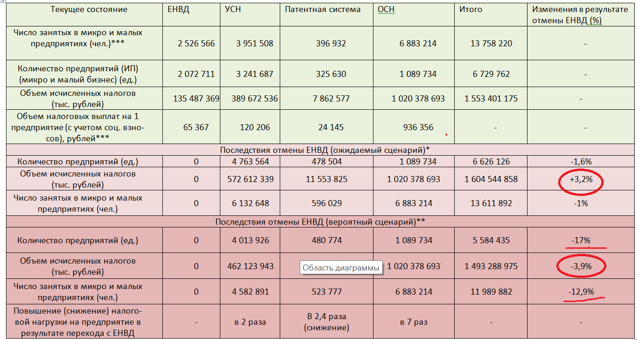
Task: Click the circled +3,2% value
Action: 580,180
